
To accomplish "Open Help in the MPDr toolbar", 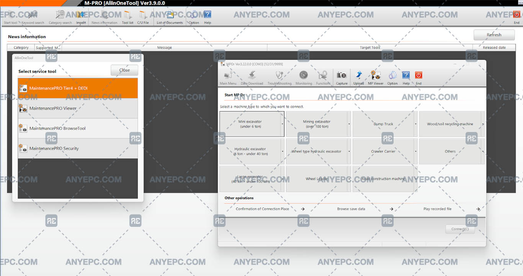I will pos(406,78).
